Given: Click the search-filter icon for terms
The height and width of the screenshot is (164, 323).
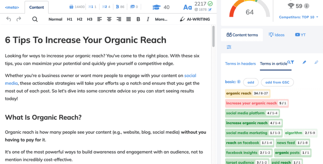Looking at the screenshot, I should (291, 62).
